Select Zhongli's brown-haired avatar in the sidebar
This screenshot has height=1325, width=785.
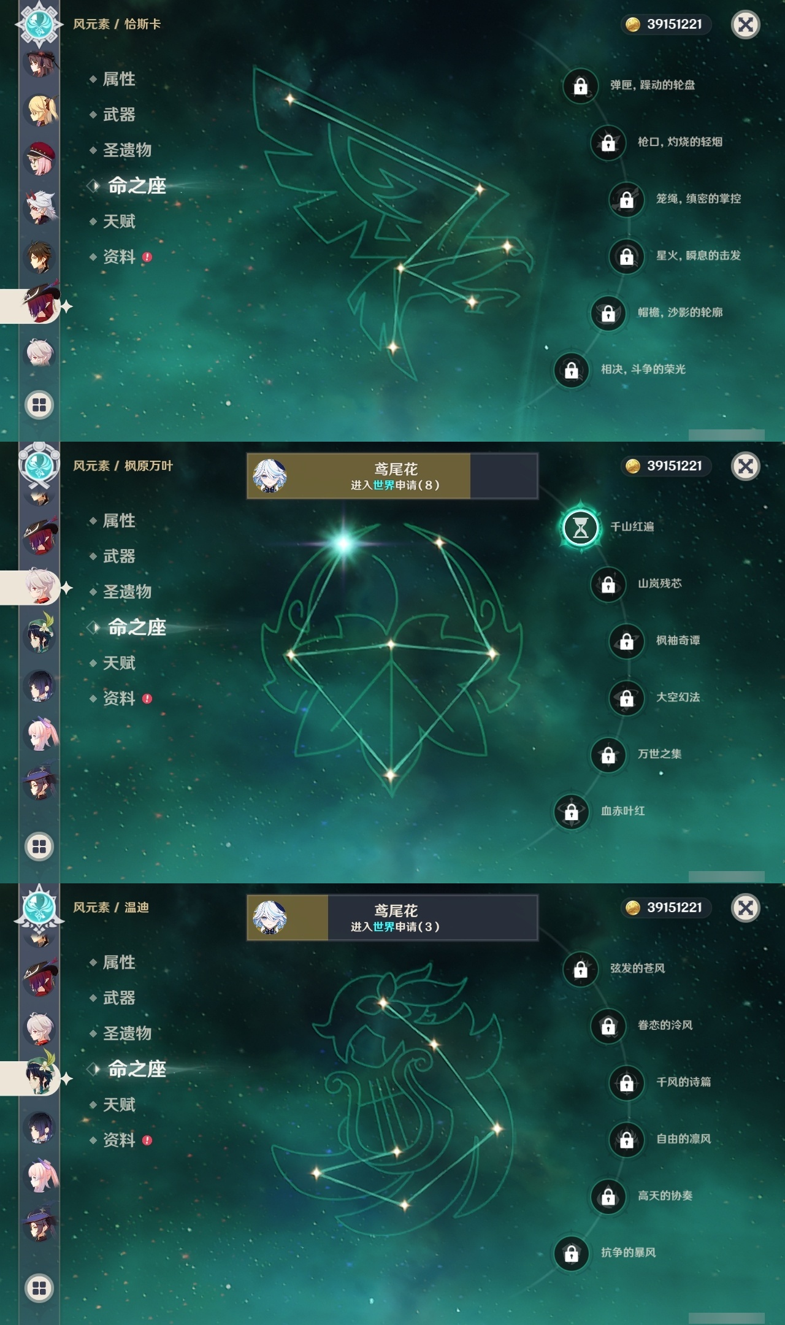tap(40, 256)
